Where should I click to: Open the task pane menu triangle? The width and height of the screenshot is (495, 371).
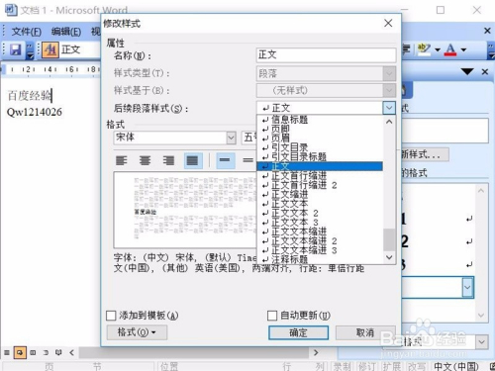coord(467,71)
